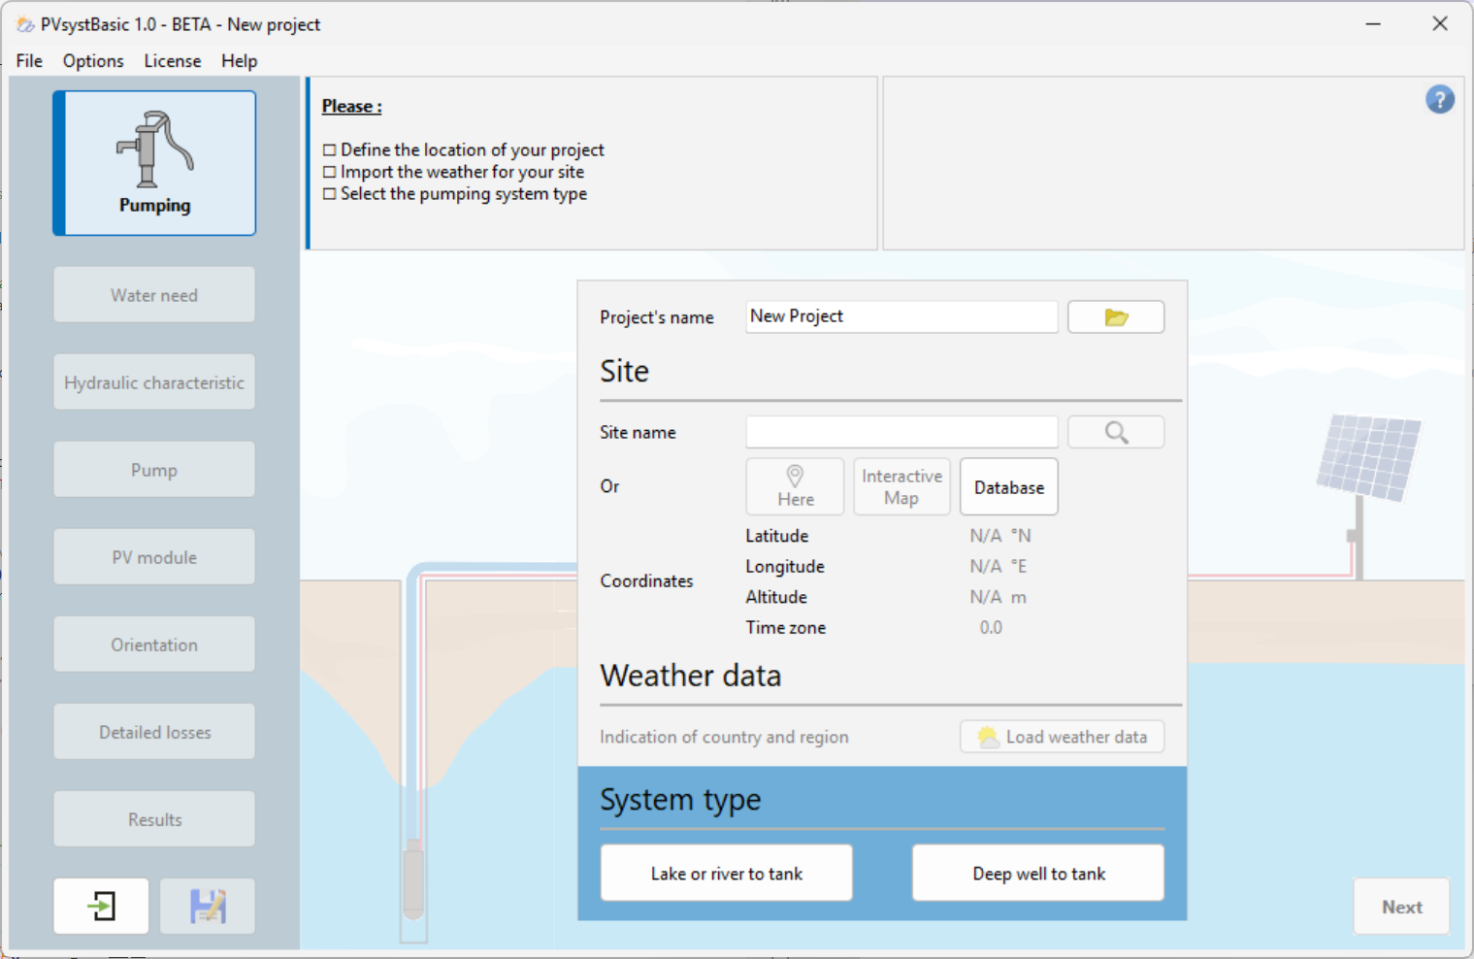
Task: Go to the Detailed losses step
Action: click(x=154, y=732)
